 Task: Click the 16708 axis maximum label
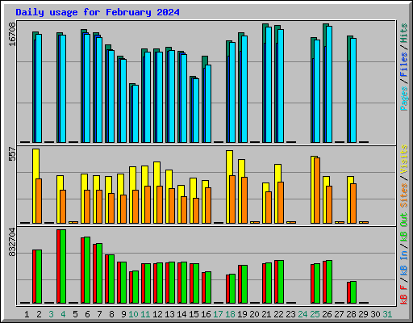12,35
